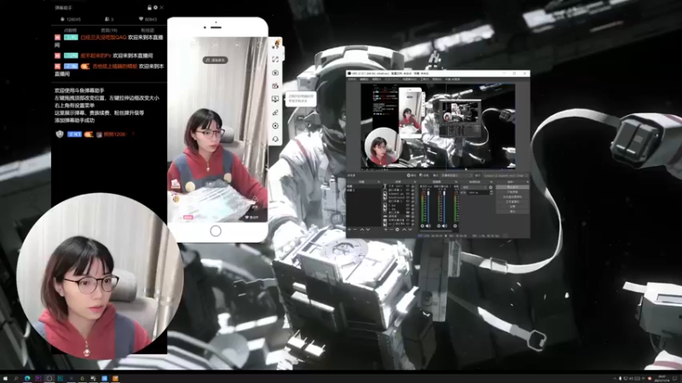Switch to the 粉丝团 tab
The width and height of the screenshot is (682, 383).
point(147,31)
